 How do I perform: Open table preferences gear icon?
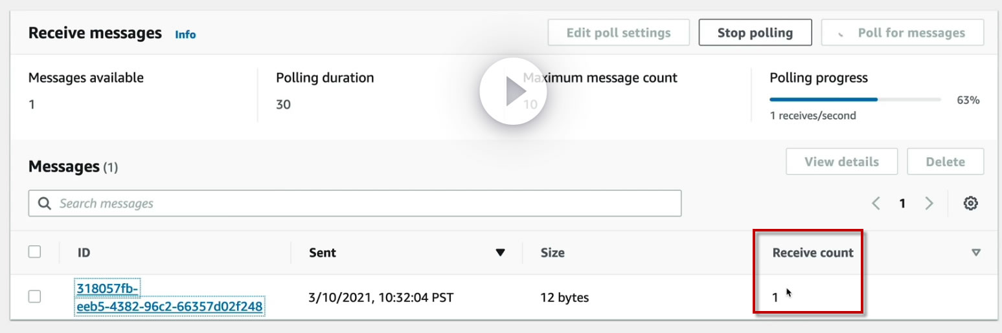pyautogui.click(x=970, y=204)
